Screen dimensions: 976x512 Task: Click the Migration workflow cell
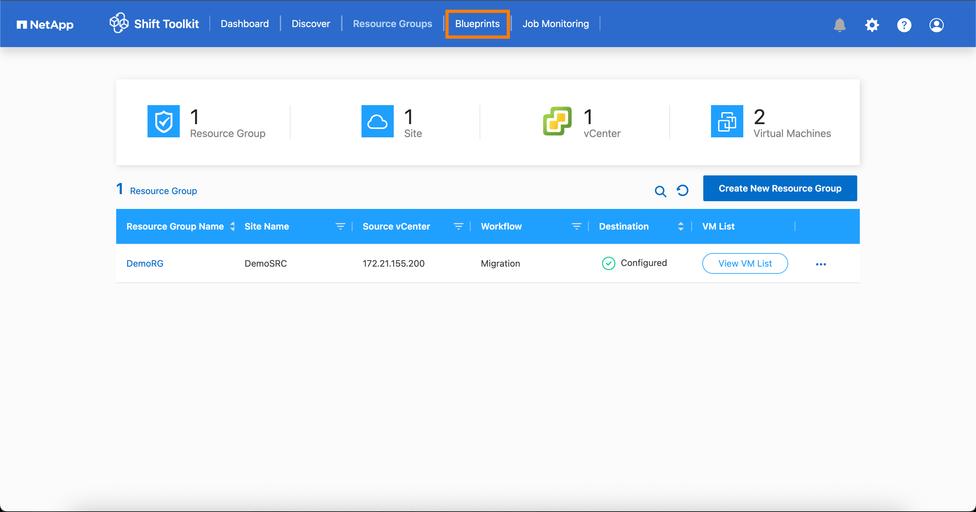click(500, 263)
